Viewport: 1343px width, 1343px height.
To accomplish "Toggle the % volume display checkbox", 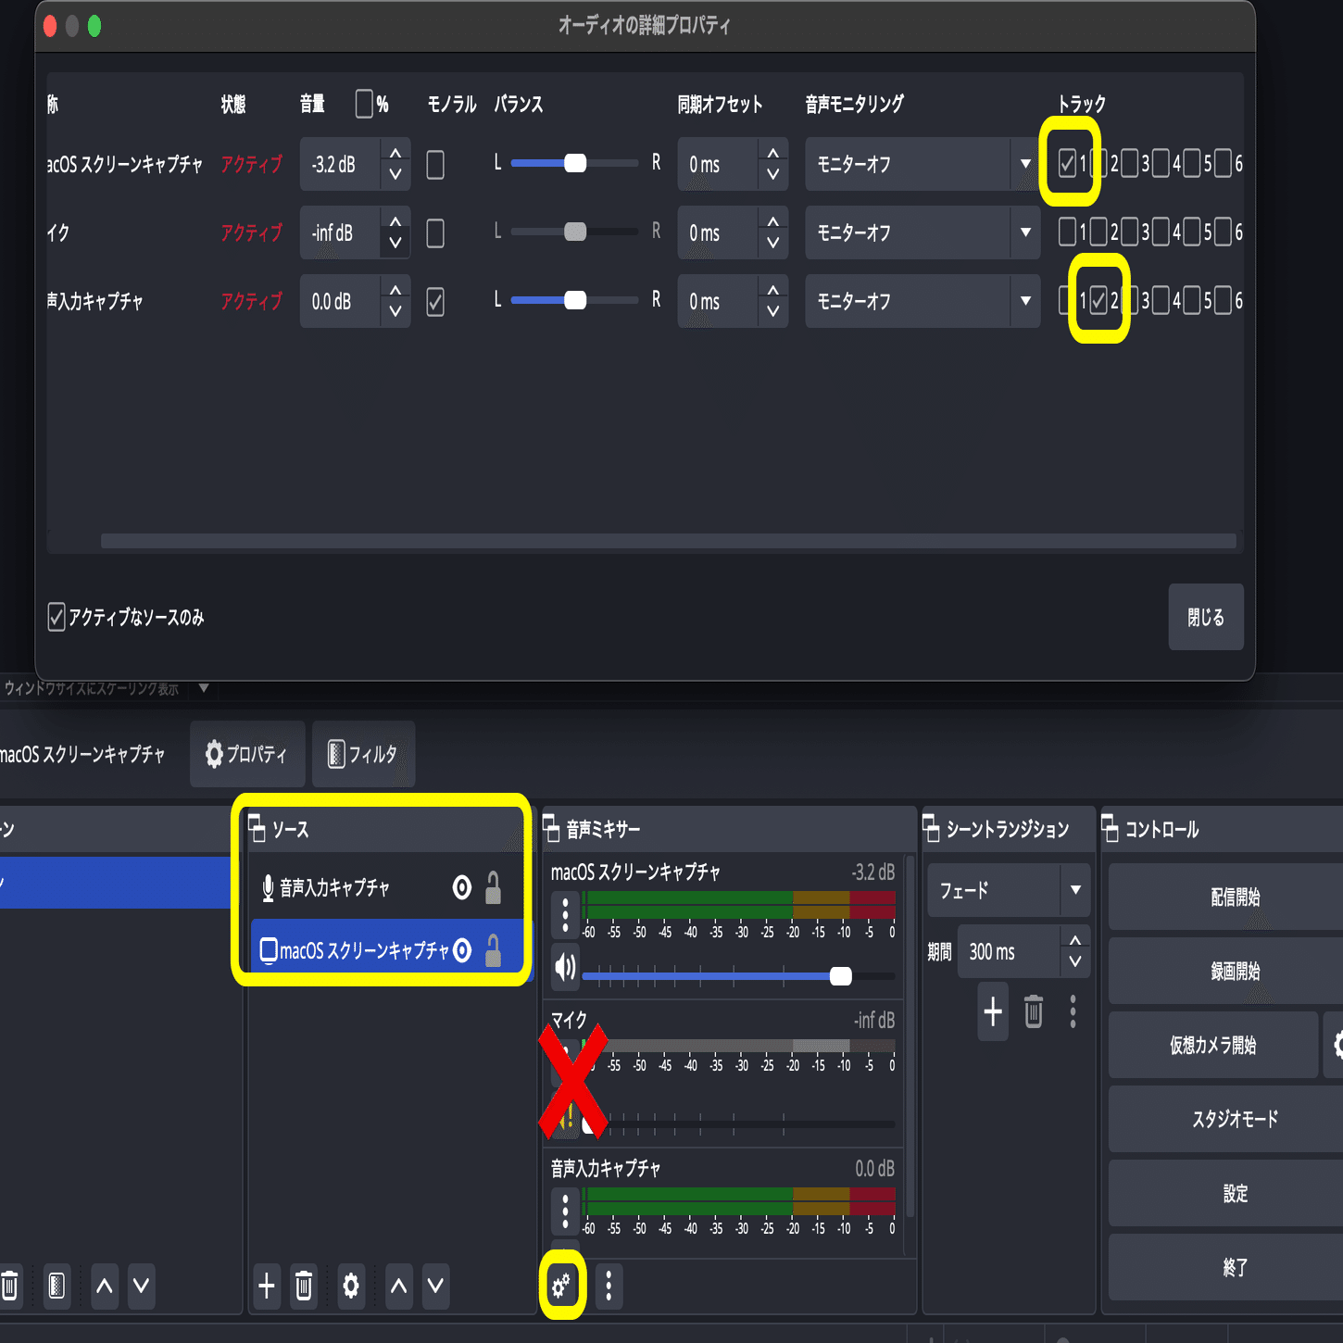I will coord(364,104).
